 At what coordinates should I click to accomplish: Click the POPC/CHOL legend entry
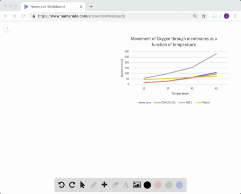pos(165,102)
